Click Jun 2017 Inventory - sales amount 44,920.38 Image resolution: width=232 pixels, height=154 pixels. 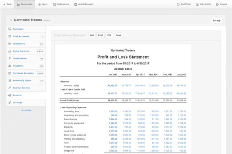112,86
